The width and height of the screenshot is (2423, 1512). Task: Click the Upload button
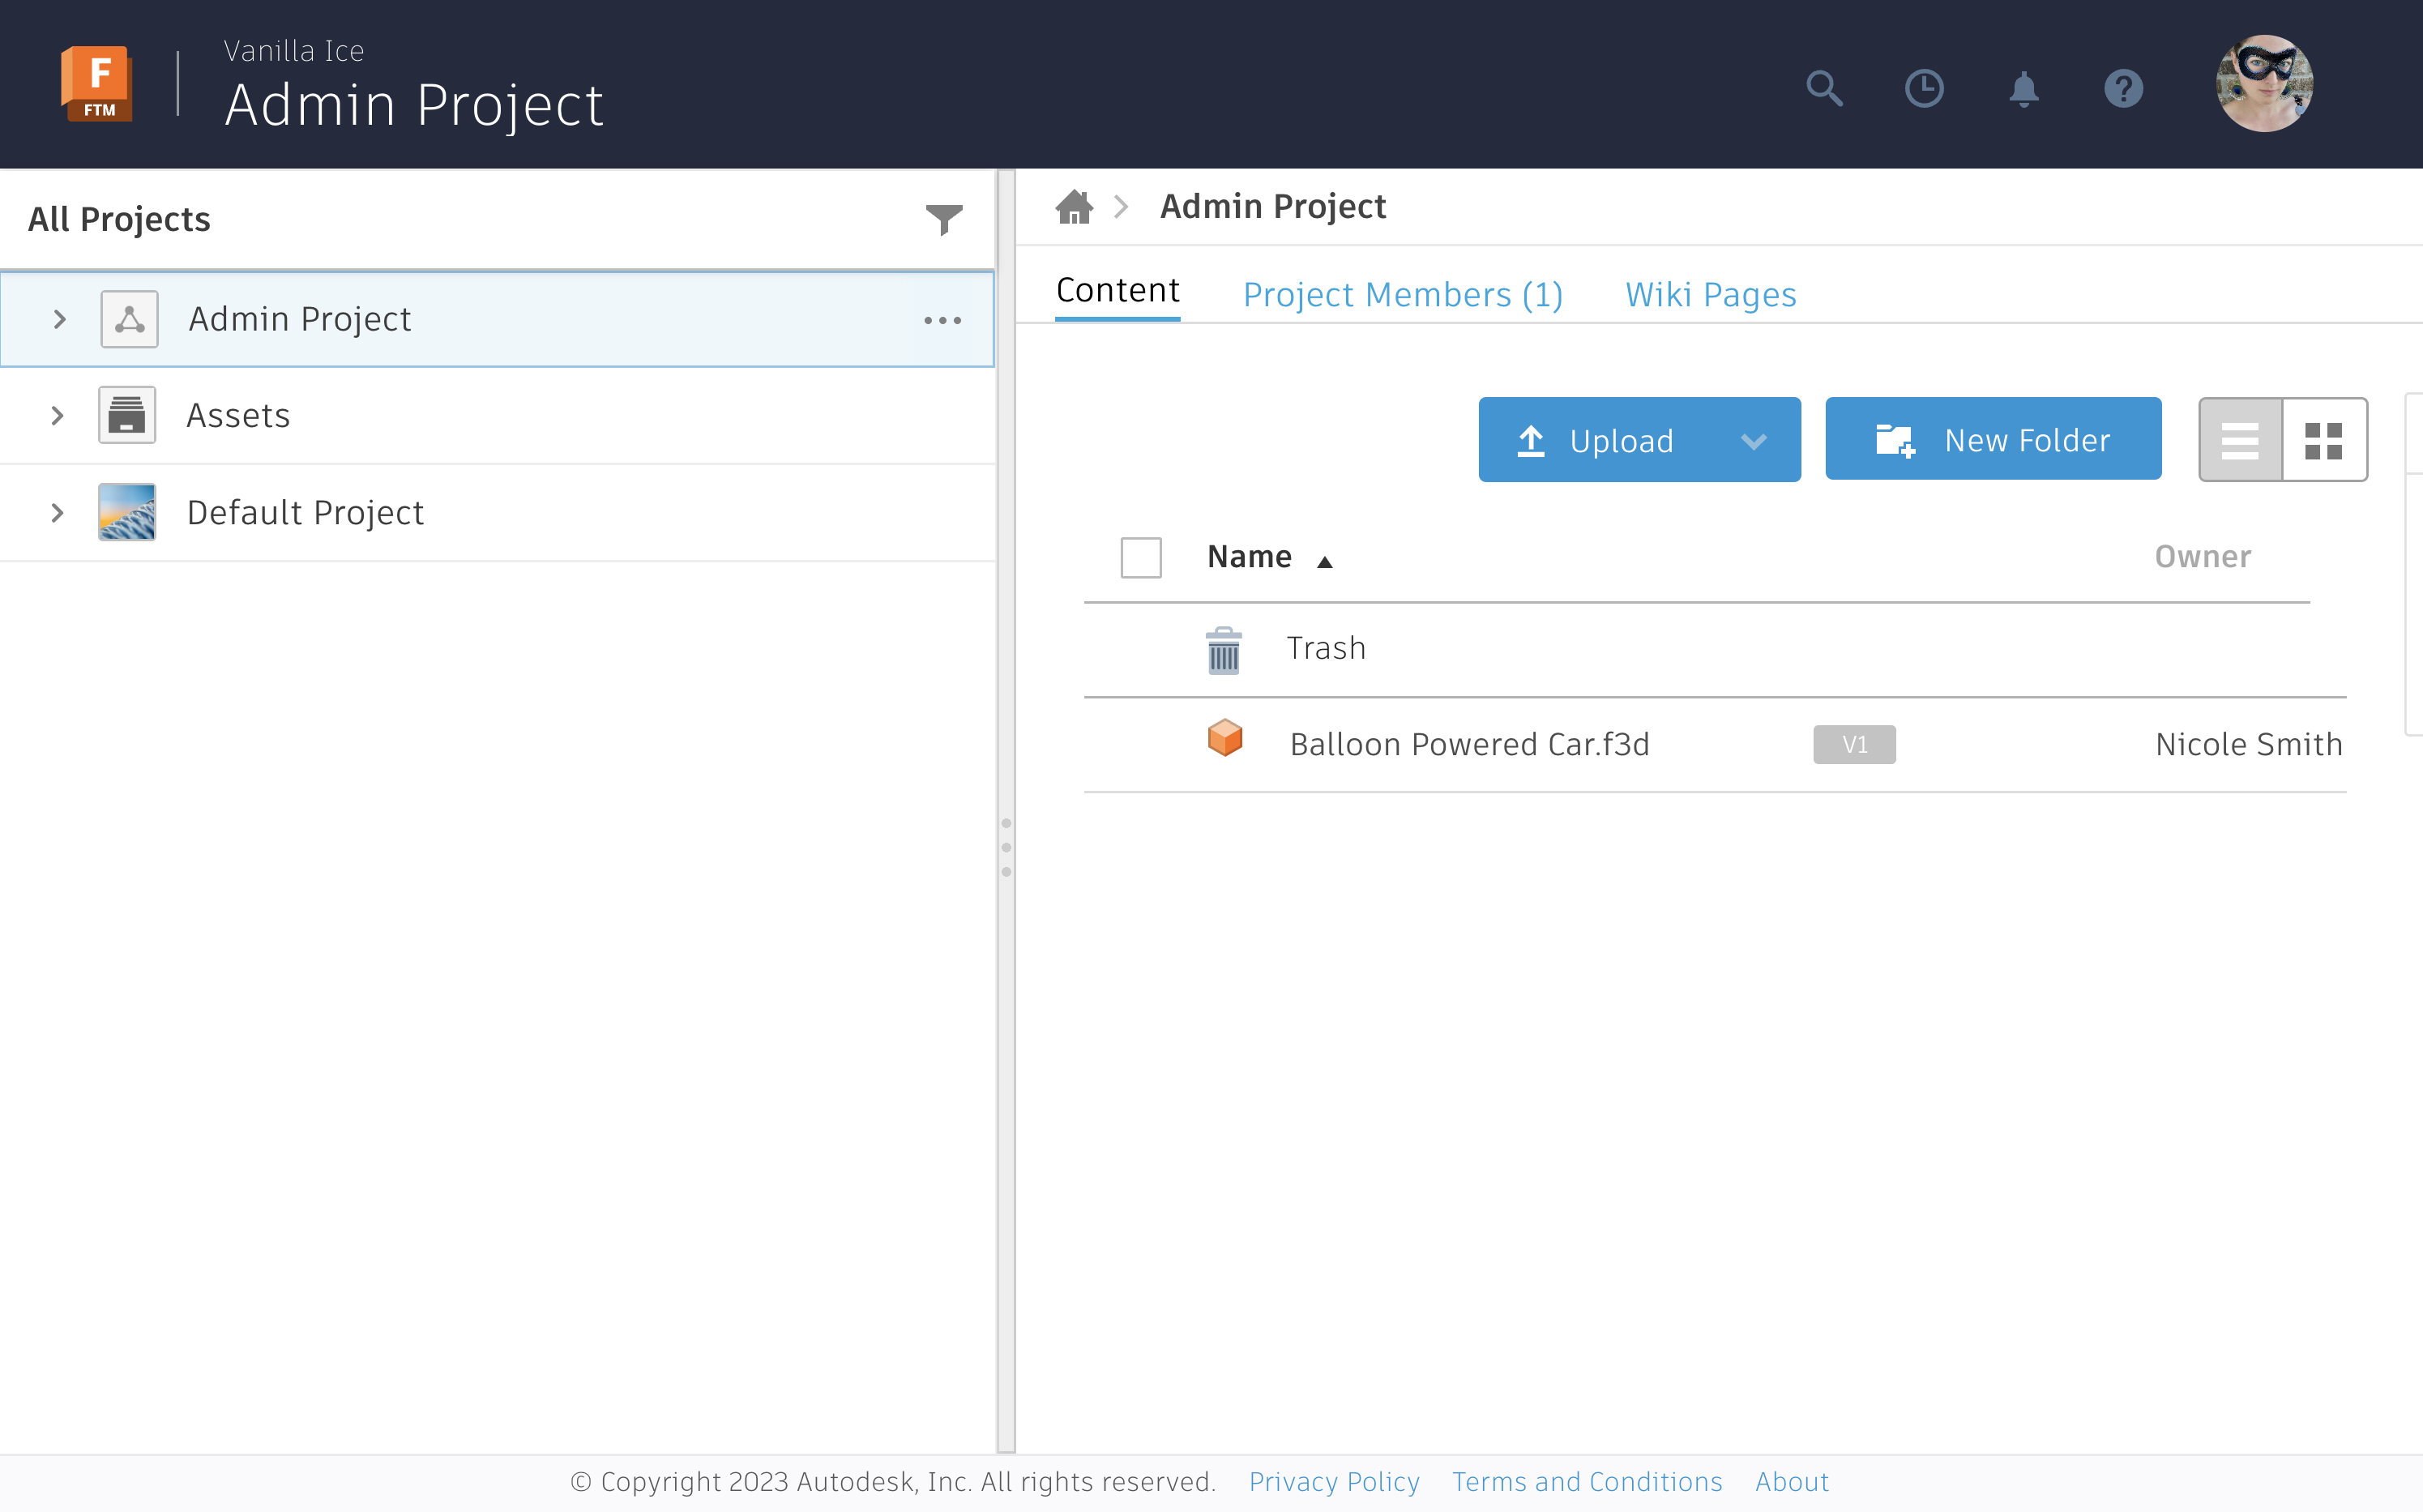point(1640,439)
